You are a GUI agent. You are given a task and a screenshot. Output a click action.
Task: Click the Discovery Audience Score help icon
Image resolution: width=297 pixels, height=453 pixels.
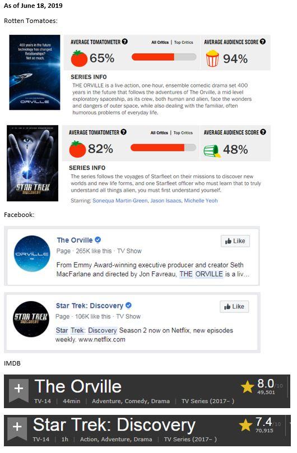263,132
